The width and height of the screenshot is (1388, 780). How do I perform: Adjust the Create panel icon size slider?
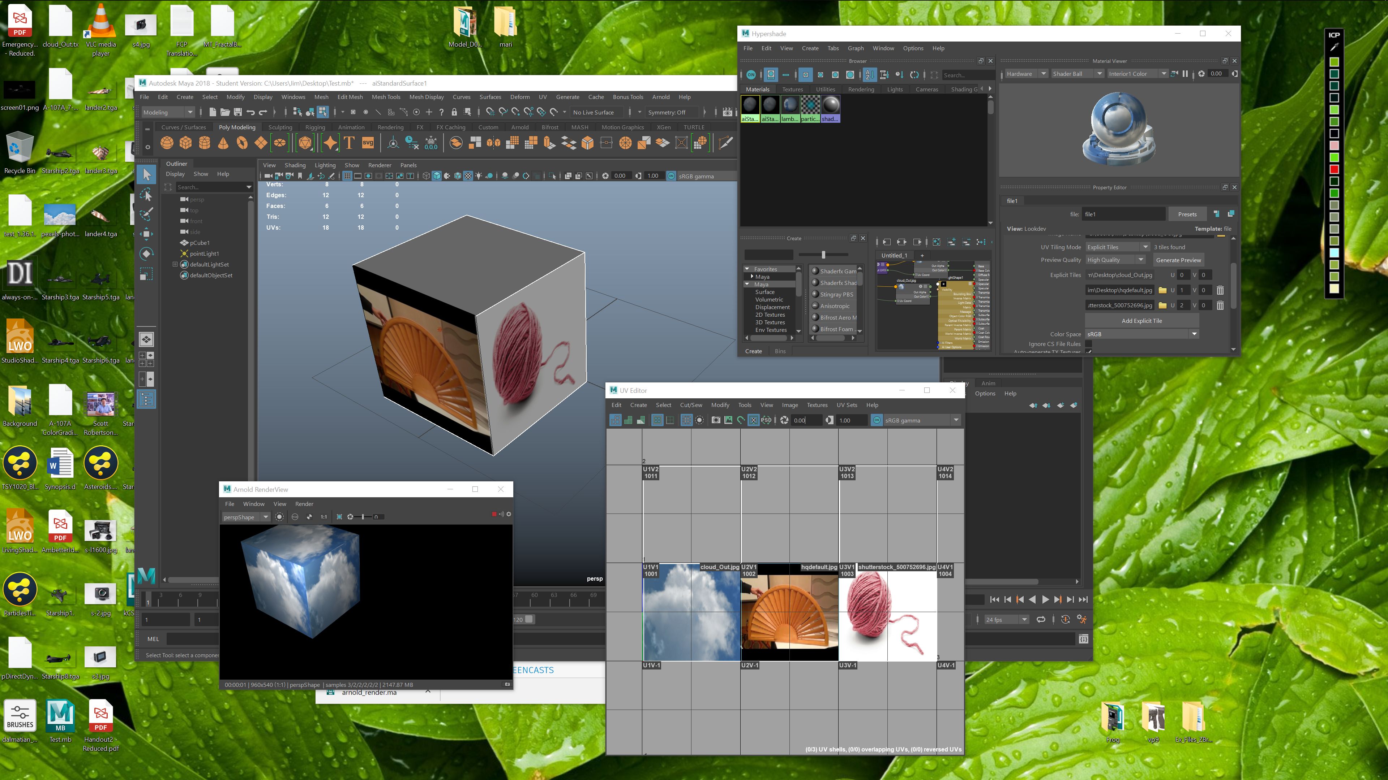823,254
